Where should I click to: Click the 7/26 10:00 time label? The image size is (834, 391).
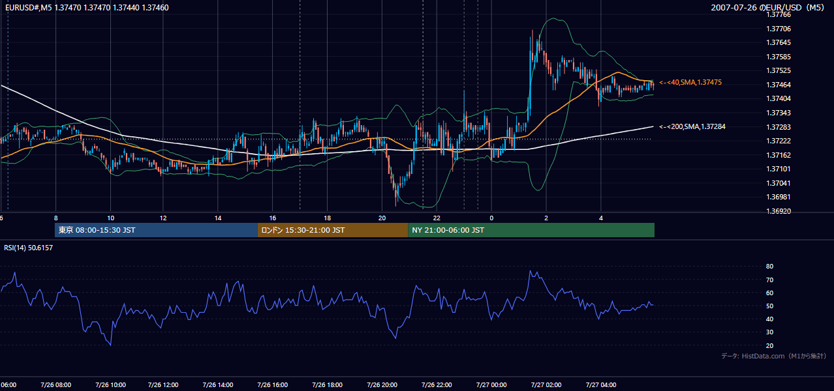click(110, 385)
